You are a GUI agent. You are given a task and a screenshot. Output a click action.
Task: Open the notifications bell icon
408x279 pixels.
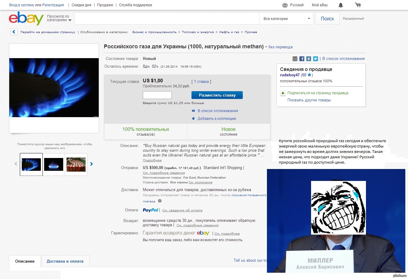(x=341, y=5)
